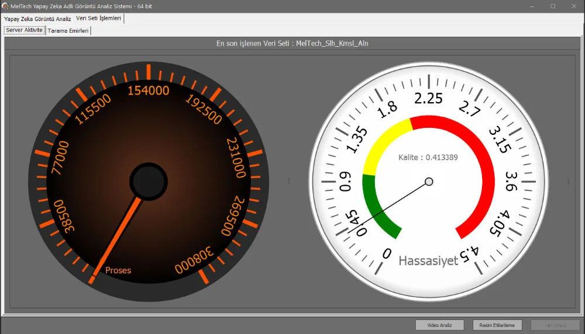Click the splitter handle between the gauges
The width and height of the screenshot is (585, 334).
(x=289, y=182)
